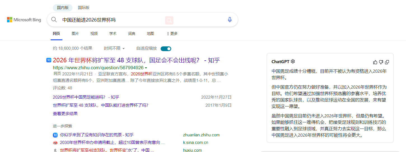Open ChatGPT panel settings gear
The width and height of the screenshot is (406, 152).
click(293, 61)
